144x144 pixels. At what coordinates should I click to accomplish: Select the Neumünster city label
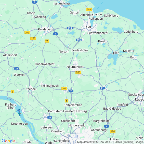click(x=75, y=67)
